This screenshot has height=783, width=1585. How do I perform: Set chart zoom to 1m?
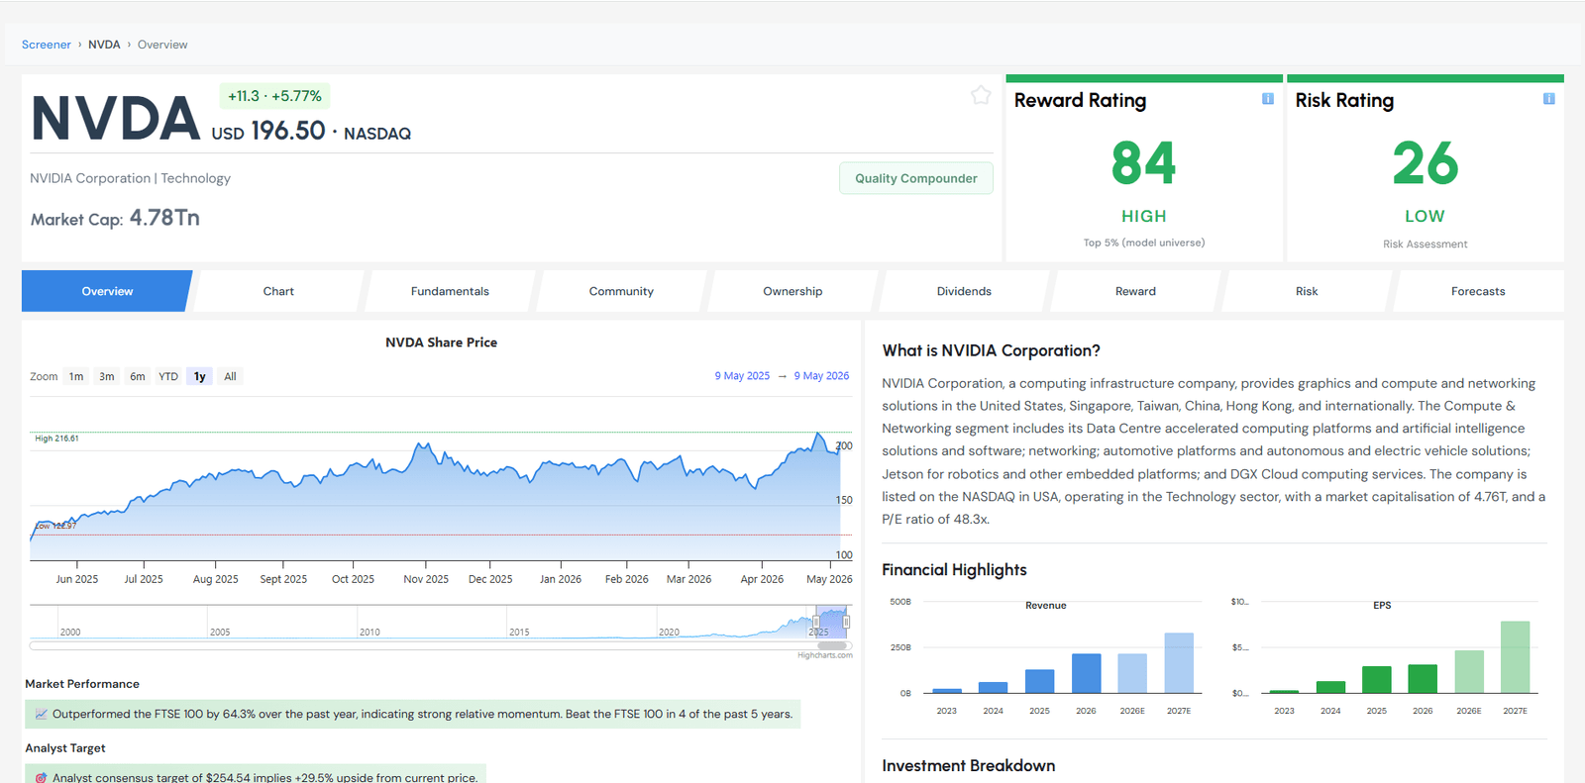[x=76, y=376]
